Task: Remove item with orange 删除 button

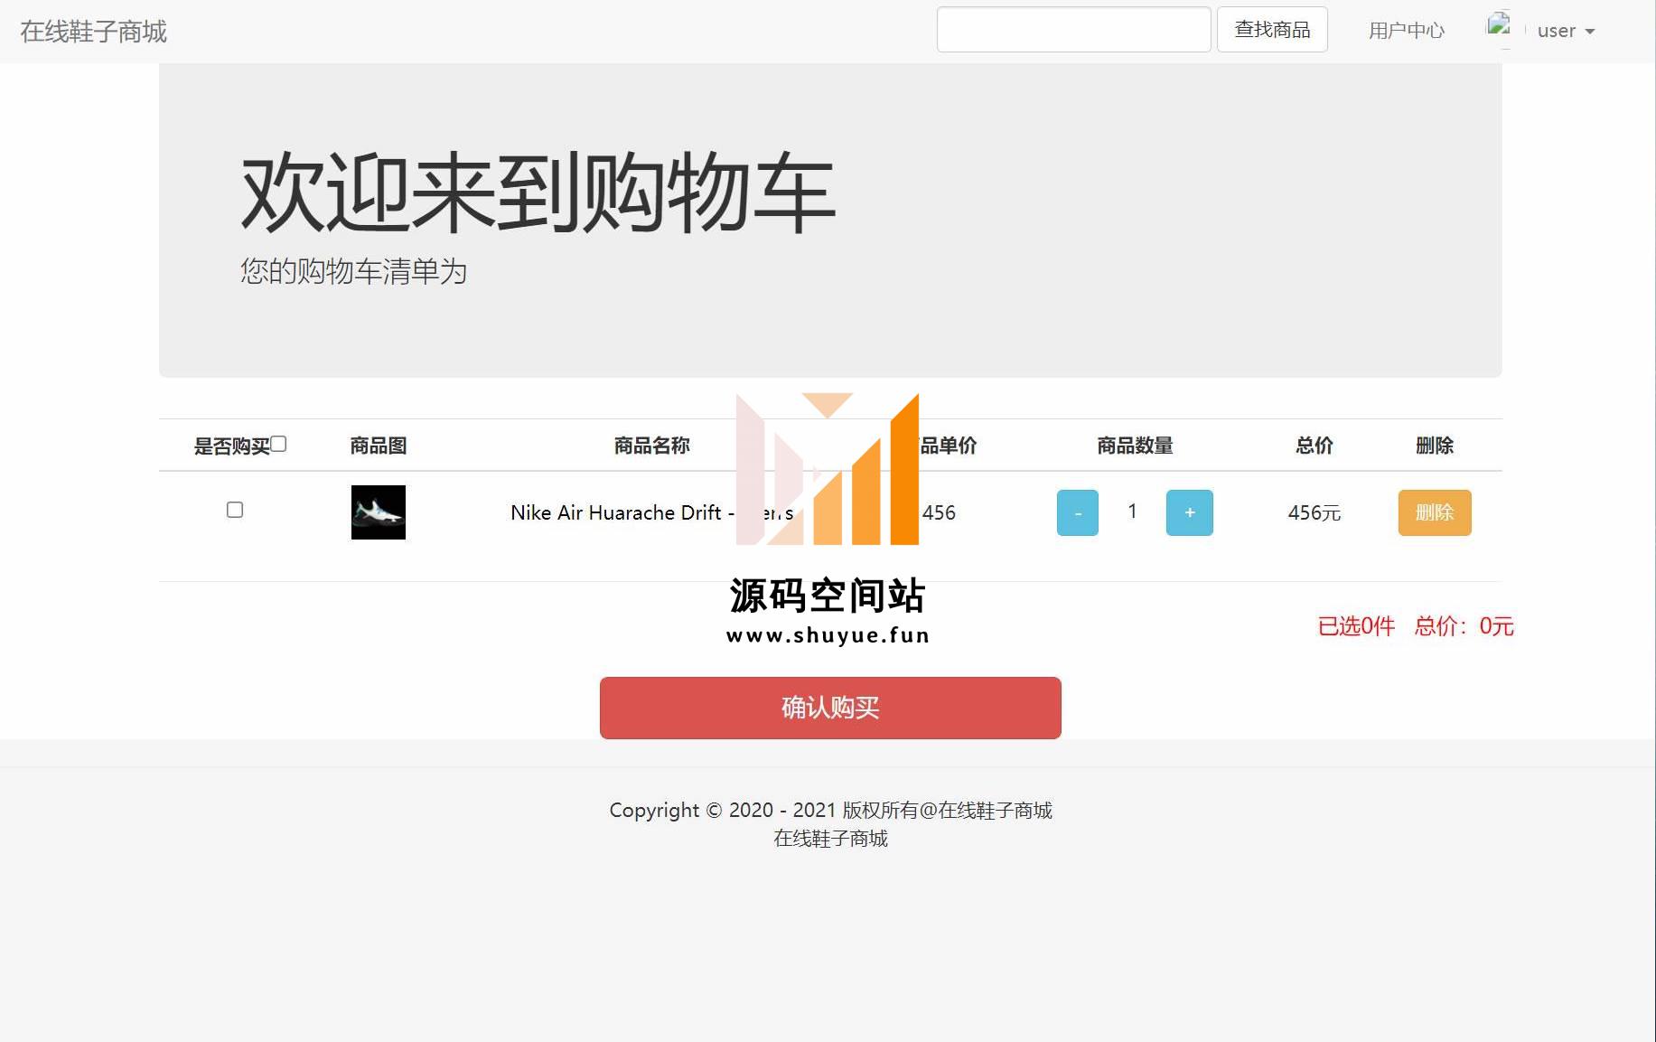Action: click(x=1434, y=512)
